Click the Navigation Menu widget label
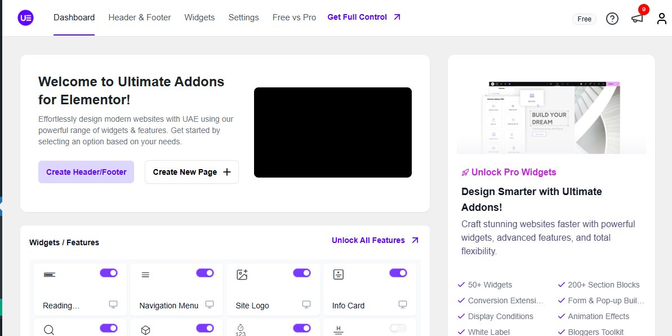The image size is (672, 336). [169, 306]
